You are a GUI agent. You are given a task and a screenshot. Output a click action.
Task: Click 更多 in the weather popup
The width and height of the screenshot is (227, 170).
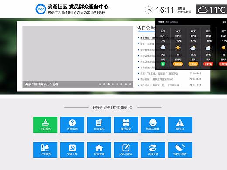tap(224, 22)
